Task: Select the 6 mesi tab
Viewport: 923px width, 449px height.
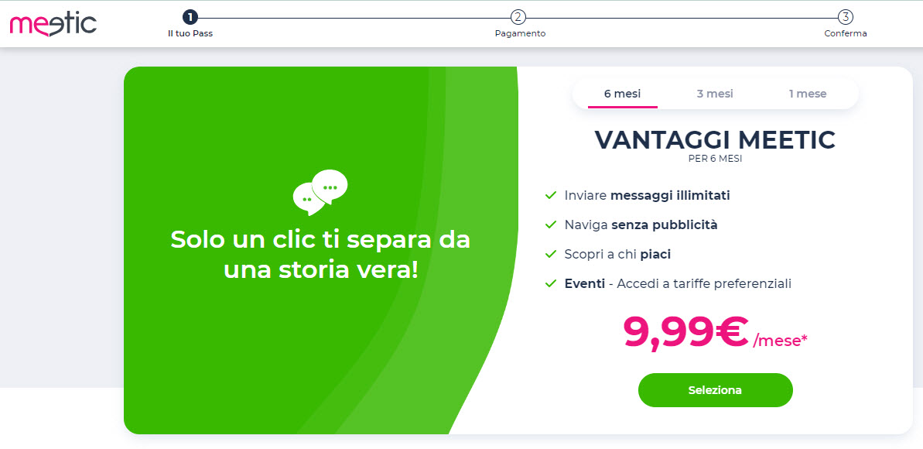Action: [622, 94]
